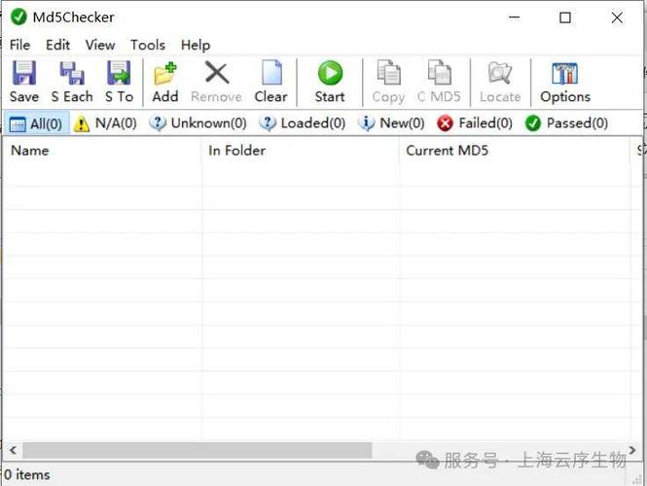Open the Options toolbar icon
This screenshot has height=486, width=647.
click(x=565, y=75)
